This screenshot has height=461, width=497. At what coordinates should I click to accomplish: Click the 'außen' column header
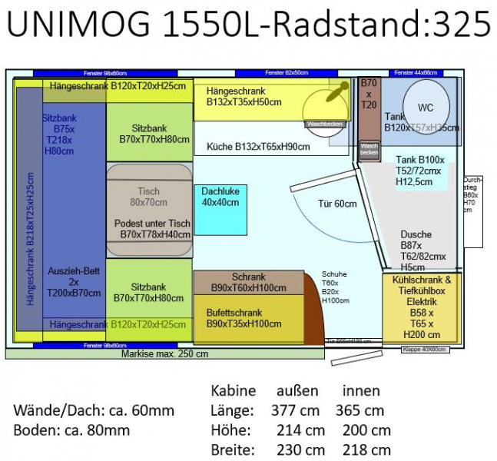pos(297,390)
